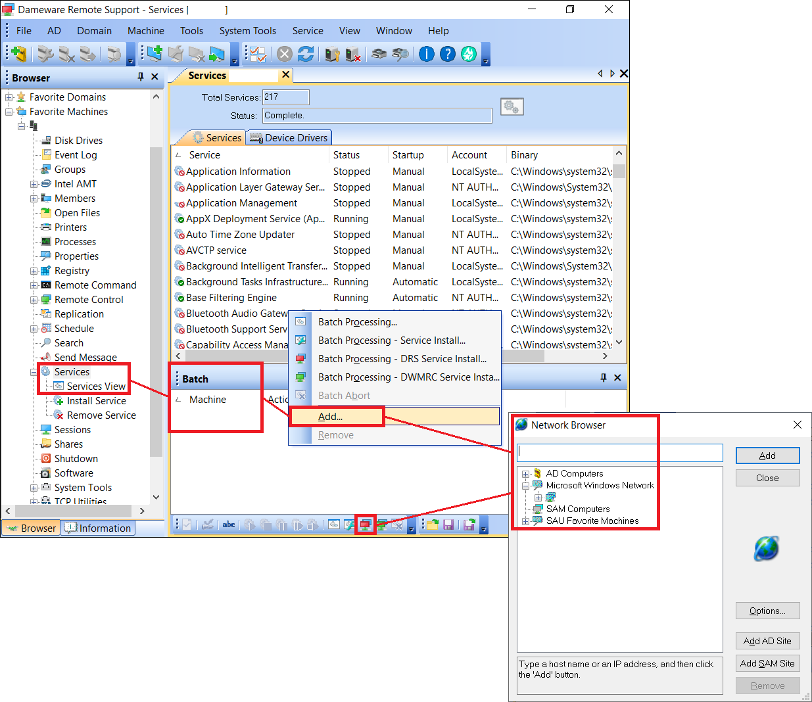
Task: Open the gear settings icon near Total Services
Action: pos(512,106)
